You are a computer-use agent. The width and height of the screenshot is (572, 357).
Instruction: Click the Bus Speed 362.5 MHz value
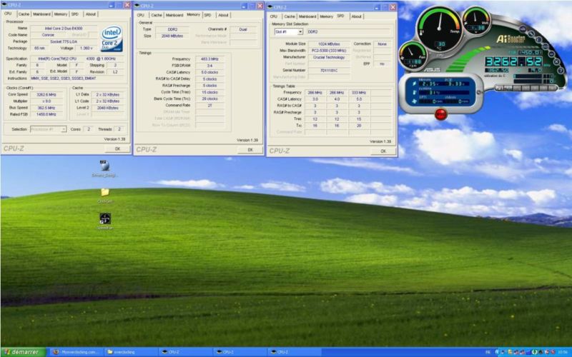(x=46, y=108)
